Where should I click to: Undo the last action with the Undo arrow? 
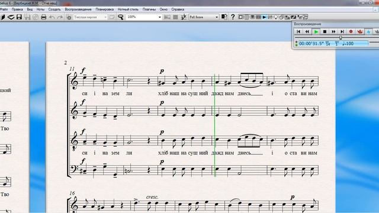(52, 17)
